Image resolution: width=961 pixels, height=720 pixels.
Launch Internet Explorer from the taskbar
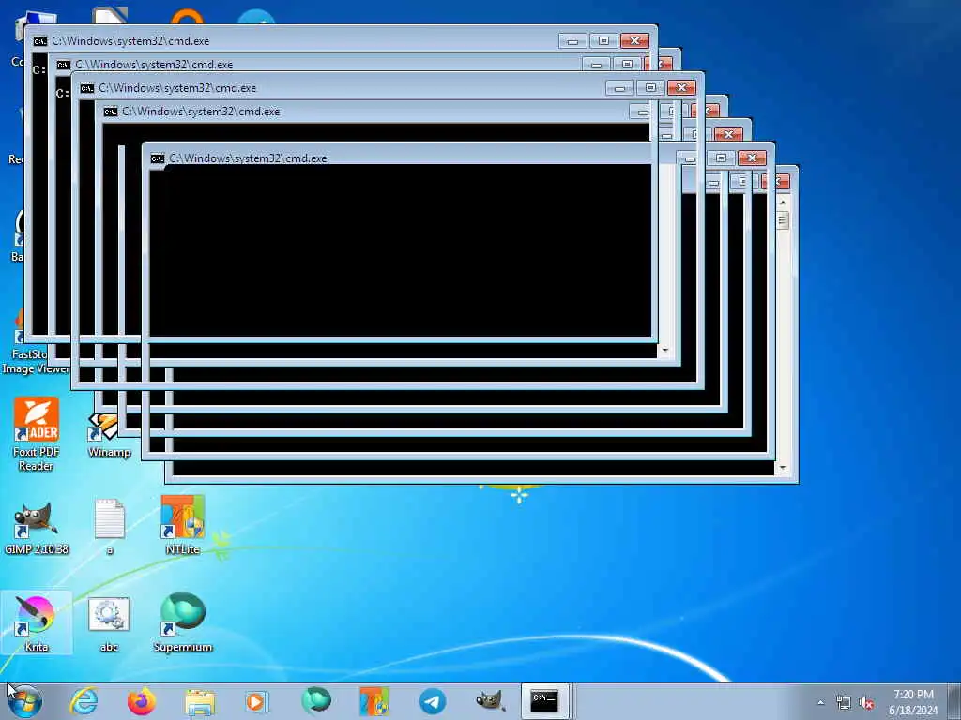pyautogui.click(x=84, y=701)
